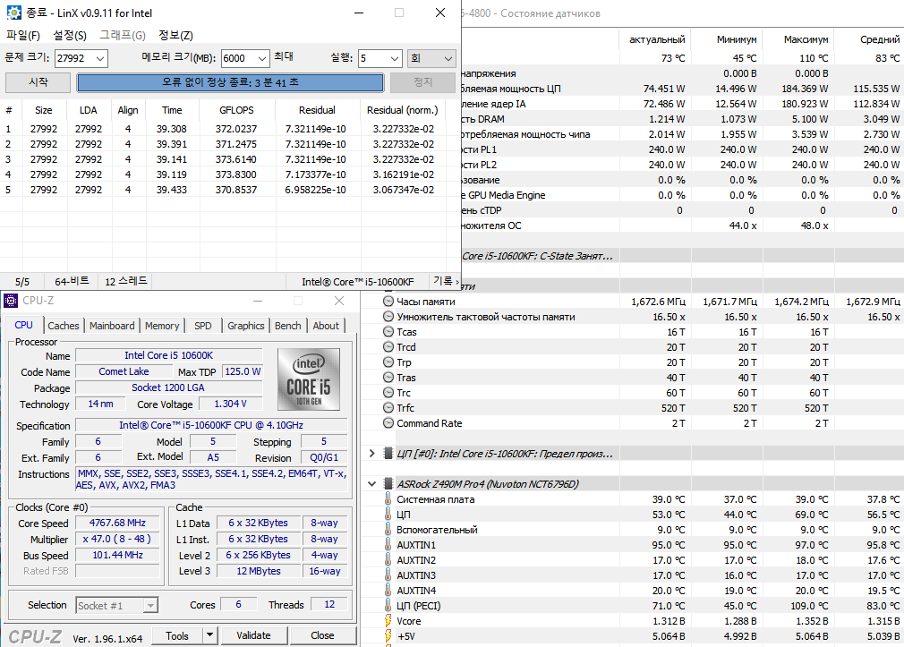This screenshot has height=647, width=904.
Task: Expand the 기록 log arrow in LinX status bar
Action: coord(457,281)
